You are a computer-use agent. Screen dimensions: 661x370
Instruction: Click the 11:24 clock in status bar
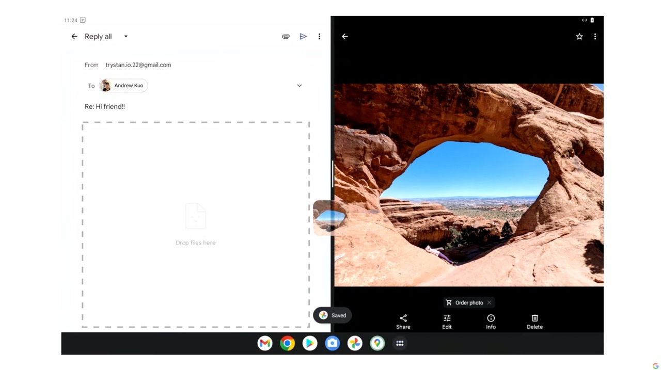[71, 20]
